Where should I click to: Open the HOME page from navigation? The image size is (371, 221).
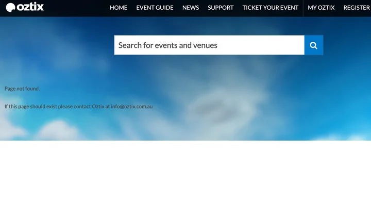pos(119,8)
